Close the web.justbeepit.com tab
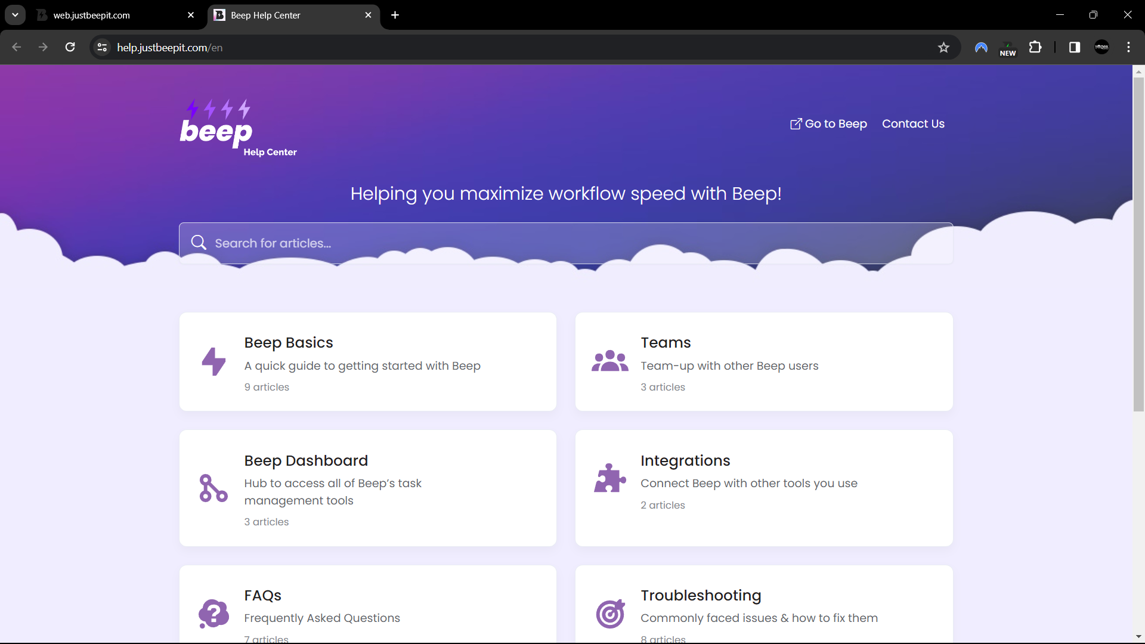Viewport: 1145px width, 644px height. coord(191,15)
